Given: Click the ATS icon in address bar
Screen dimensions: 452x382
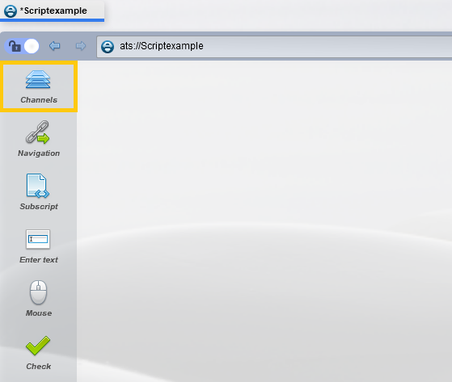Looking at the screenshot, I should [x=108, y=47].
